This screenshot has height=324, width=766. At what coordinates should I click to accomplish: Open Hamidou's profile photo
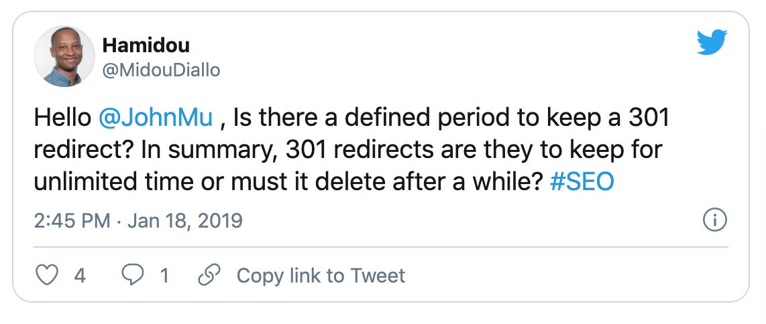coord(63,56)
